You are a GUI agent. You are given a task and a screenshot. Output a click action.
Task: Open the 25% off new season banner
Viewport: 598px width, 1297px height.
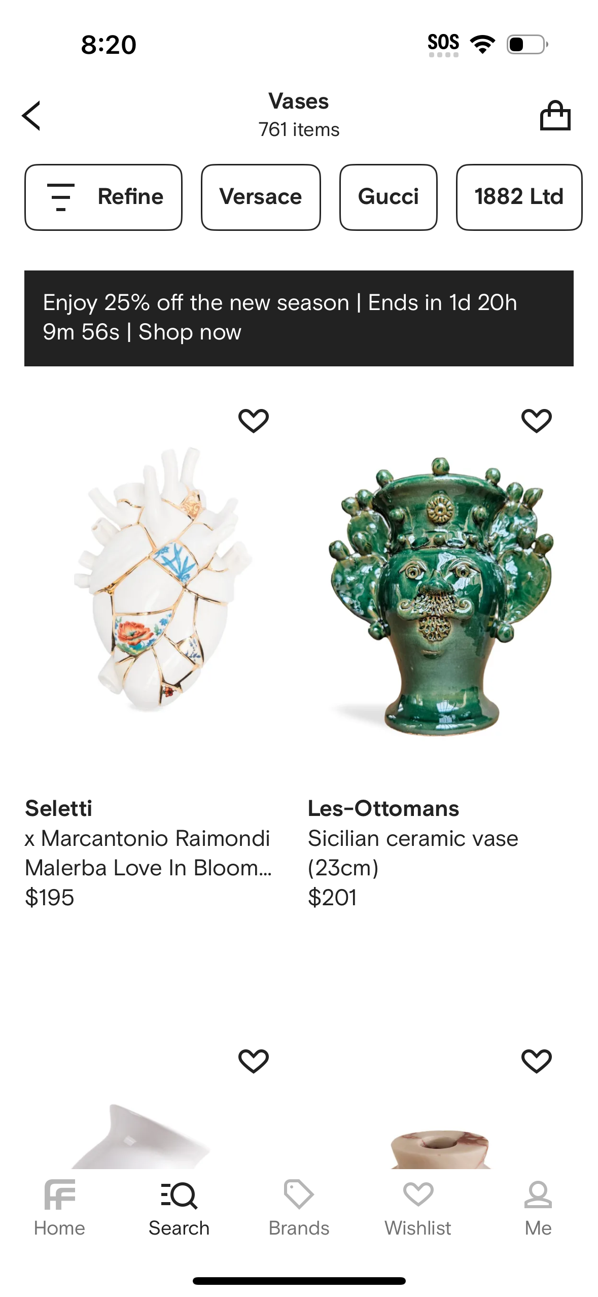[299, 318]
